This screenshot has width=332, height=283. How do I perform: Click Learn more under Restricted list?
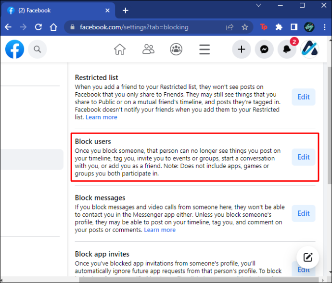pyautogui.click(x=101, y=117)
